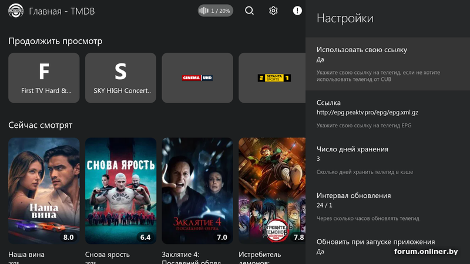
Task: Click the Истребитель title text
Action: (260, 255)
